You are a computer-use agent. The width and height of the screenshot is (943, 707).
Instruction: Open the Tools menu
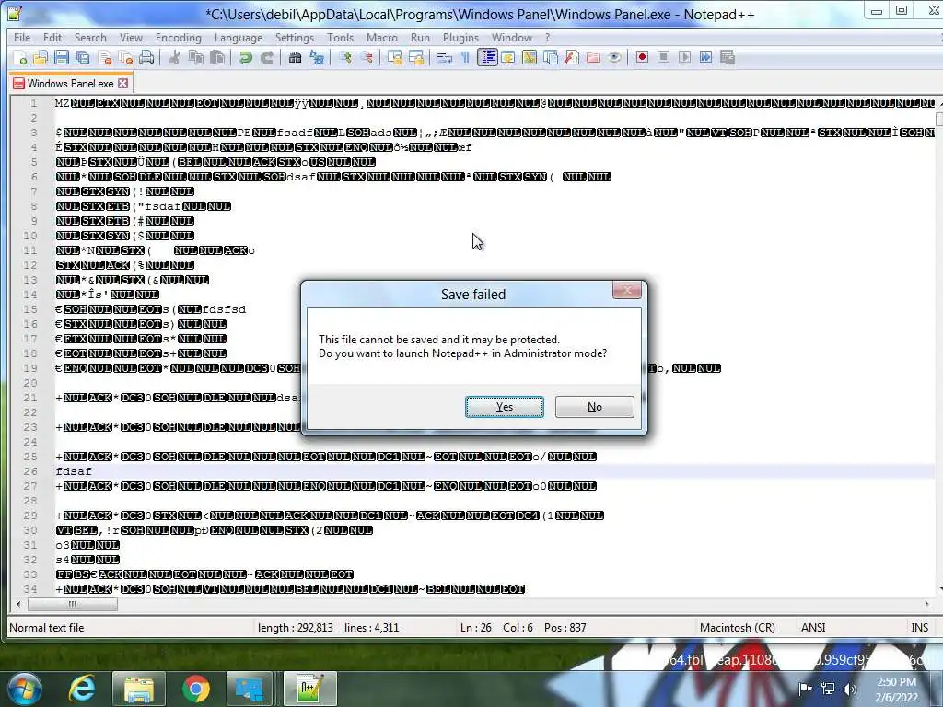[x=341, y=37]
